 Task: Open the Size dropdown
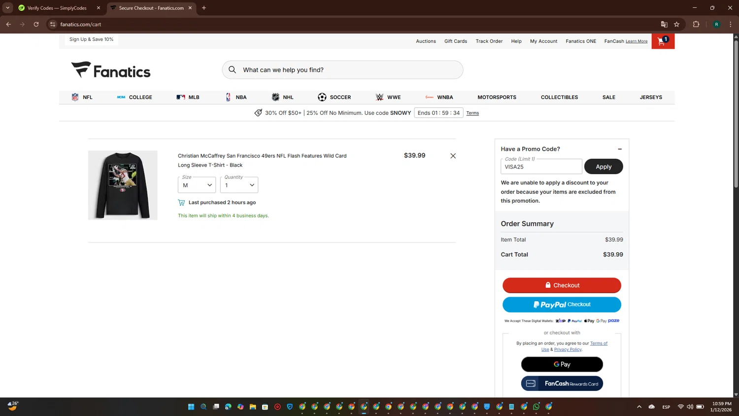click(197, 185)
